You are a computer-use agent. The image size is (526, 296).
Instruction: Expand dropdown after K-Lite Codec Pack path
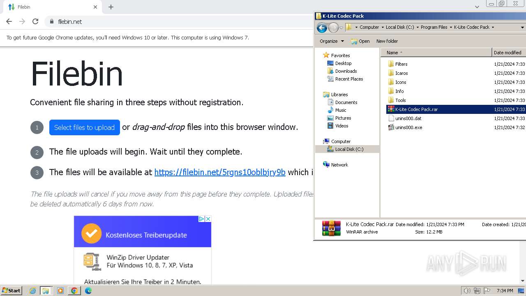pos(493,27)
